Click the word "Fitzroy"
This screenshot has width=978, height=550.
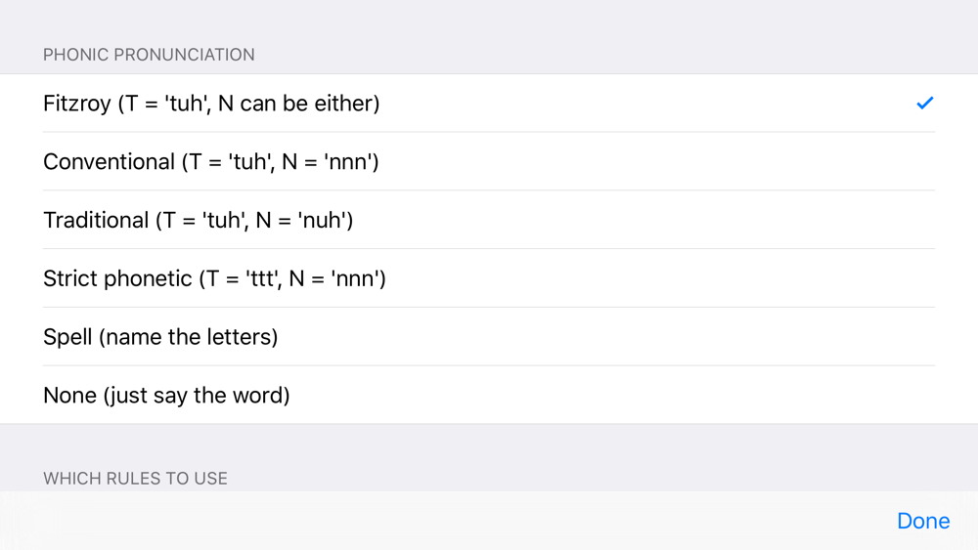tap(76, 104)
